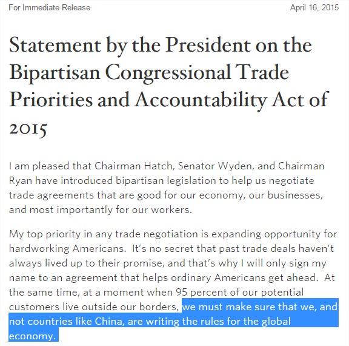Click 'customers live outside our borders'
The width and height of the screenshot is (349, 346).
(x=94, y=307)
